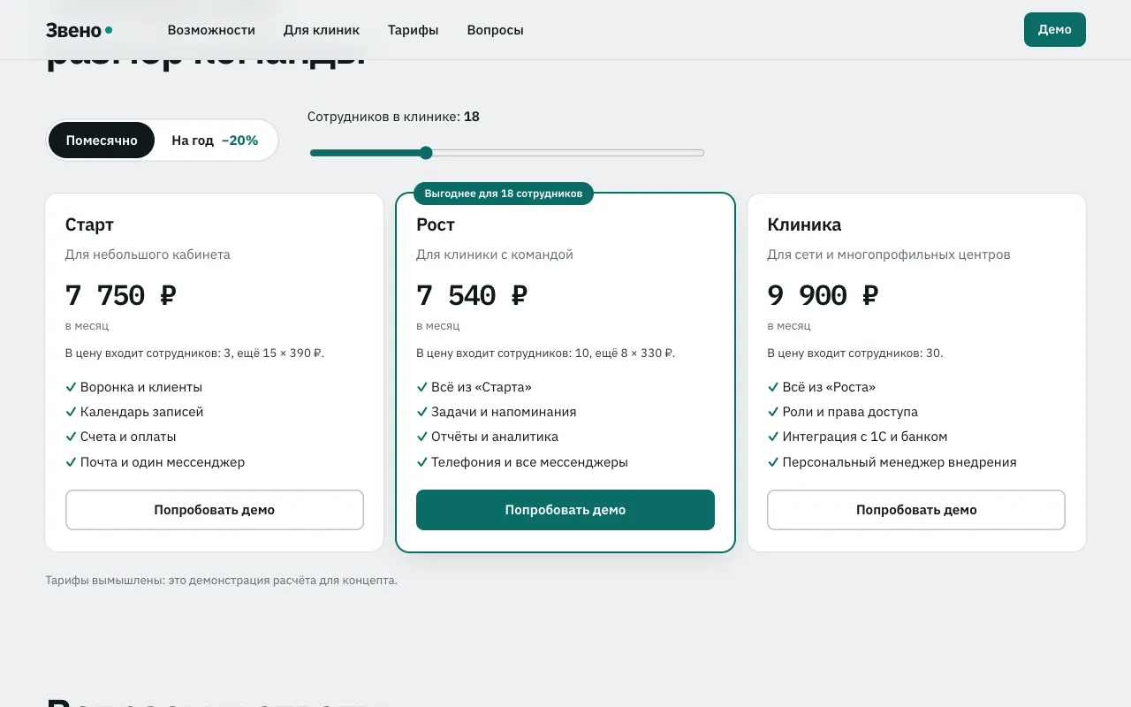The height and width of the screenshot is (707, 1131).
Task: Click the employees count slider handle
Action: pos(426,153)
